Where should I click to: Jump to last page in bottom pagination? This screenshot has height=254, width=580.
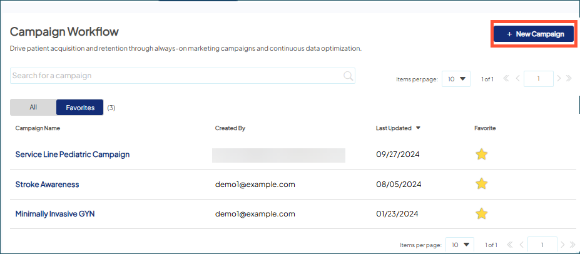pyautogui.click(x=571, y=245)
